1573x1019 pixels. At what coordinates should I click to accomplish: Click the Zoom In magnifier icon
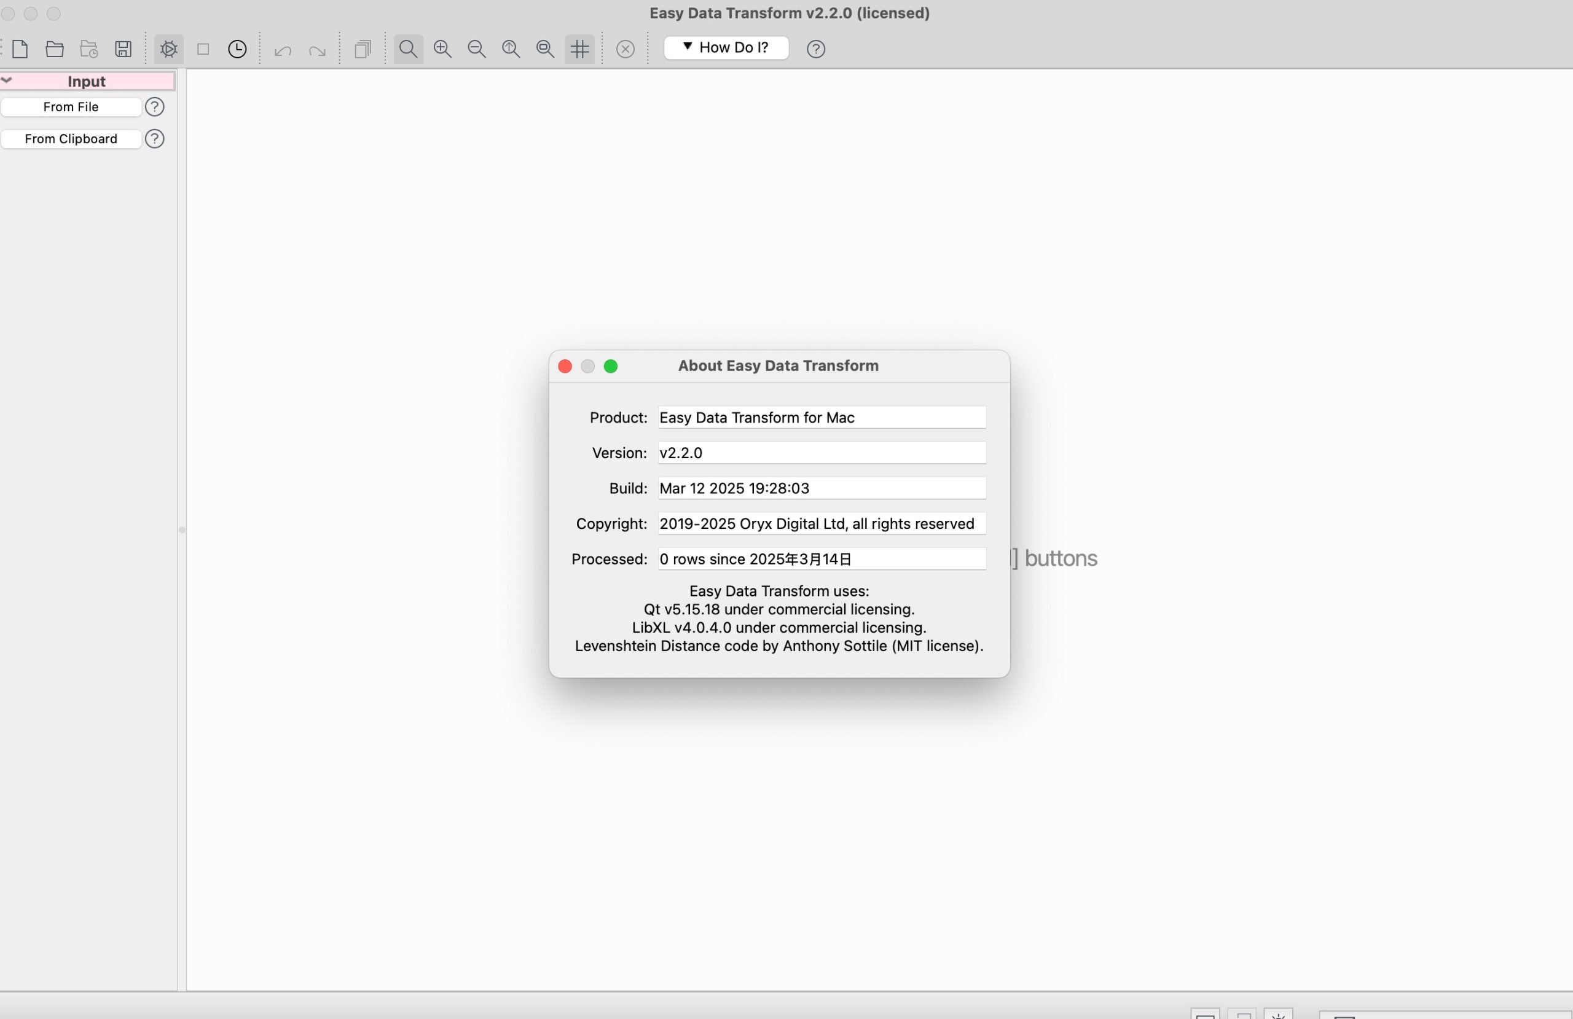[443, 49]
